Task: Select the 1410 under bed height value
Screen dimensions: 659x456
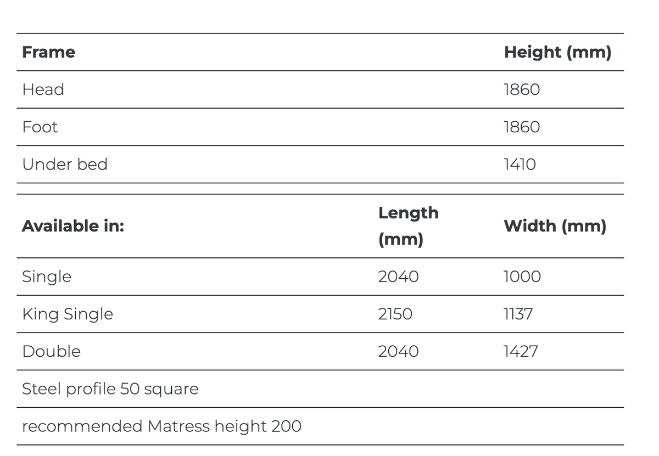Action: pyautogui.click(x=520, y=164)
